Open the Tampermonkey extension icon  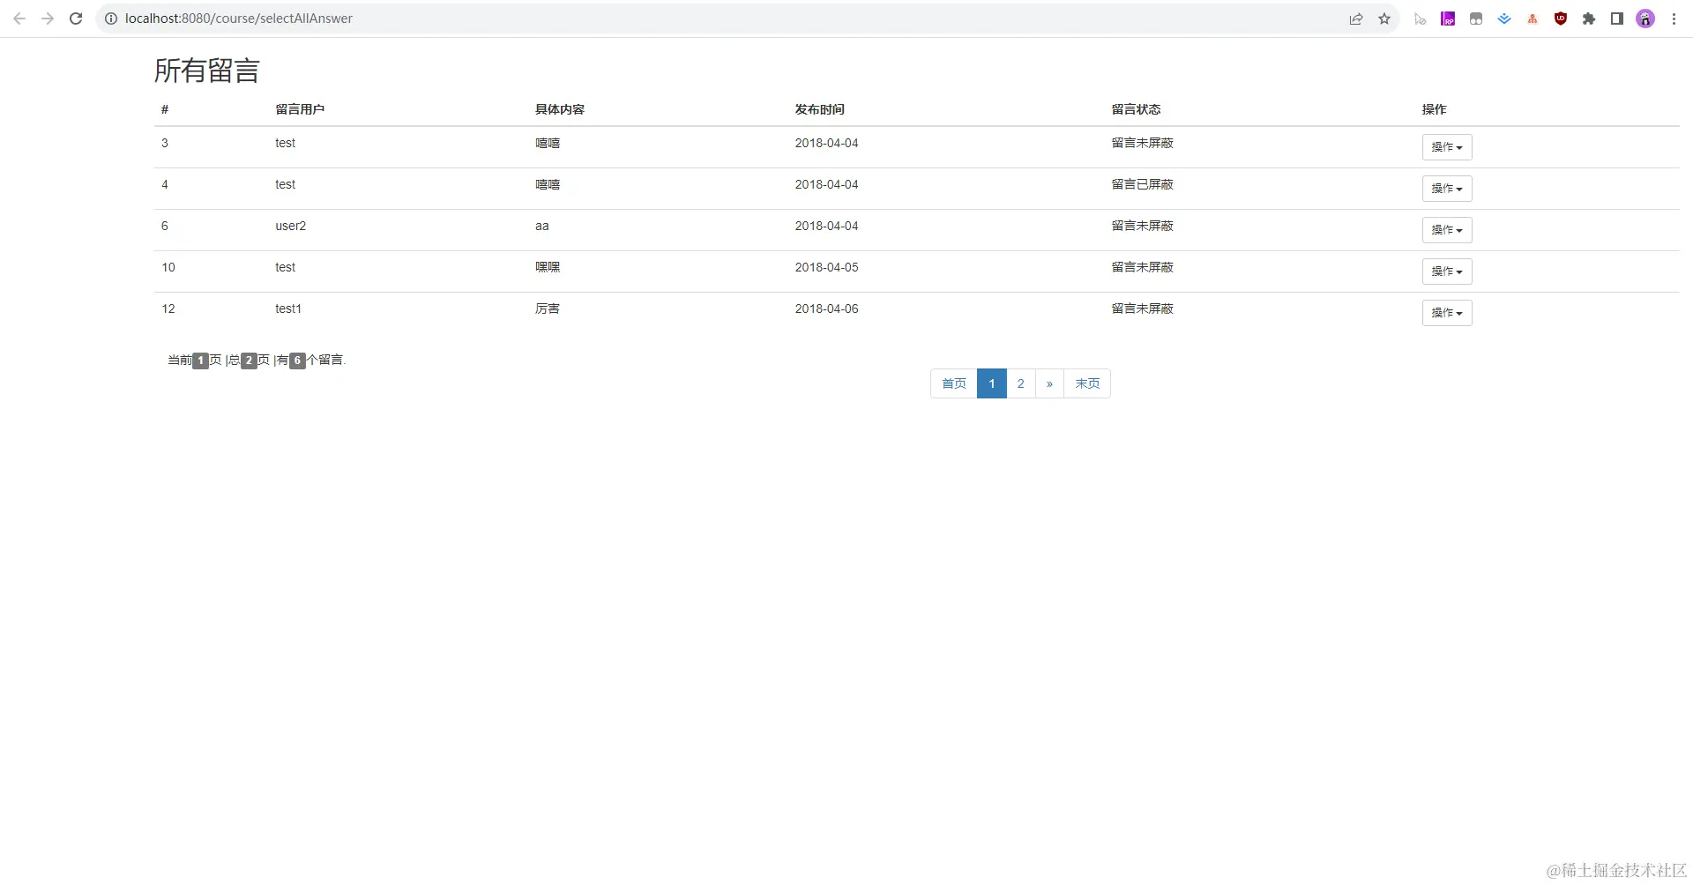click(1476, 19)
